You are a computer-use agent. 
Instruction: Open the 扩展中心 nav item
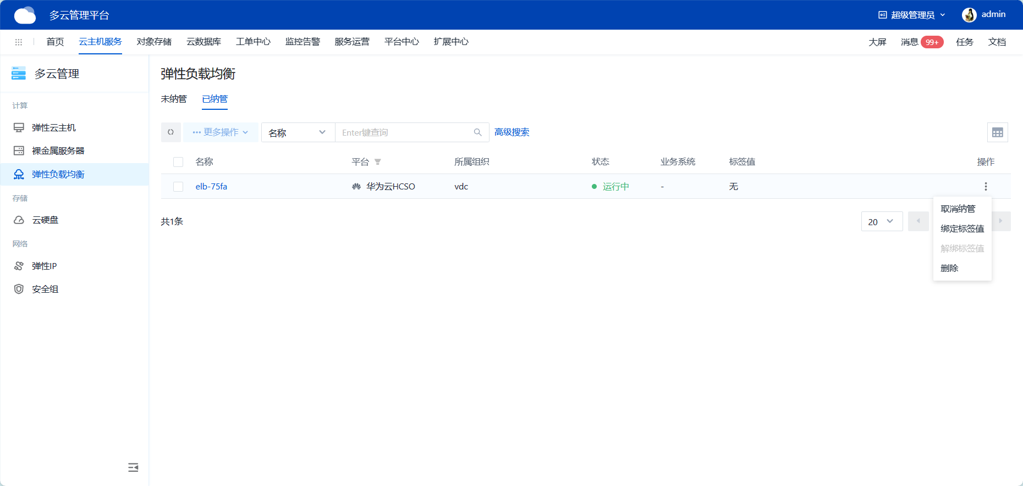pos(451,42)
